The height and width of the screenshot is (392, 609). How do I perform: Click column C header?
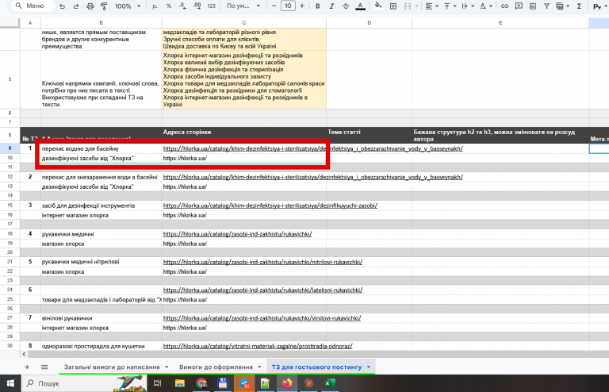coord(244,23)
